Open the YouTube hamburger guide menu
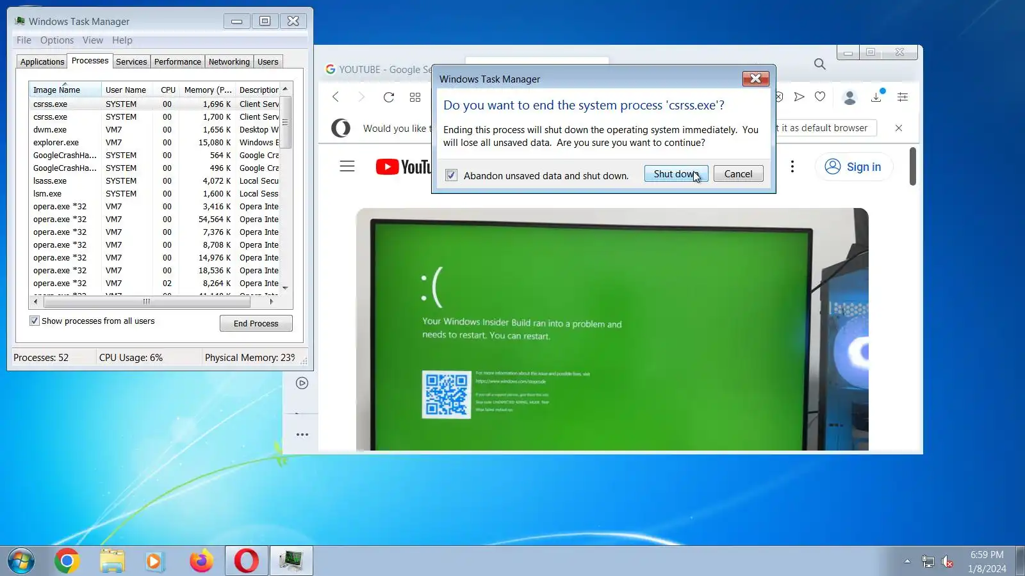The image size is (1025, 576). click(x=347, y=166)
